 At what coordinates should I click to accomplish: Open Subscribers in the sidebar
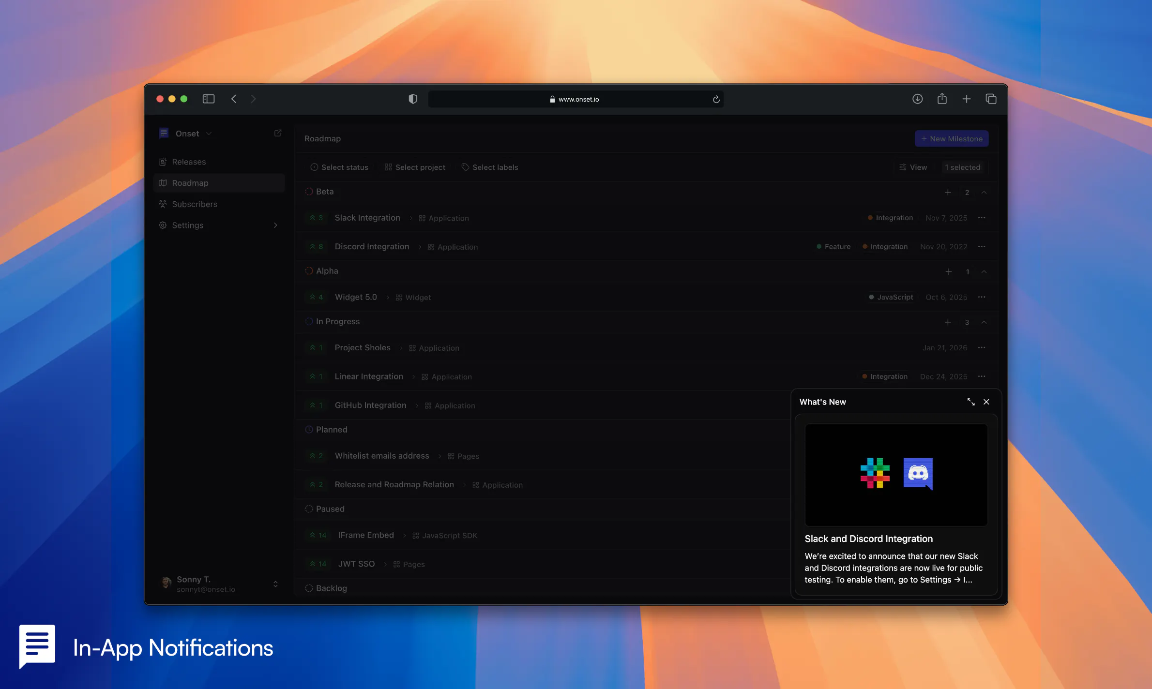pyautogui.click(x=219, y=204)
